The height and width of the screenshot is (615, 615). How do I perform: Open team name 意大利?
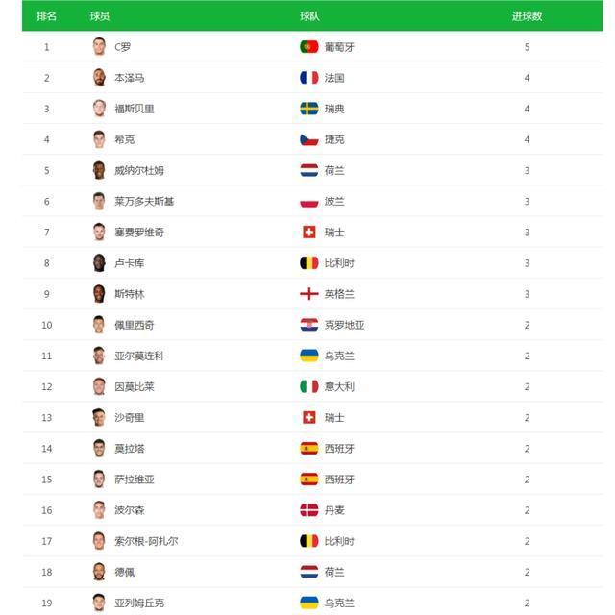pos(339,386)
